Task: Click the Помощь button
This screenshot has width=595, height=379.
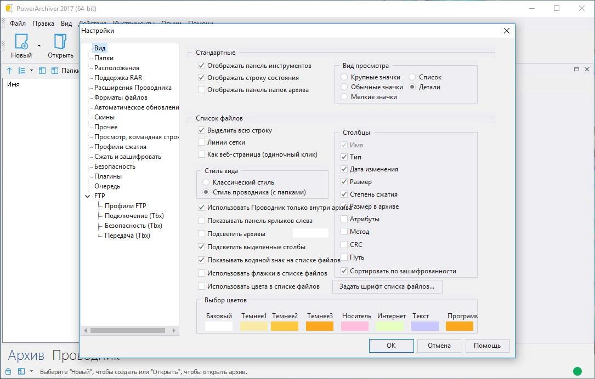Action: [x=487, y=346]
